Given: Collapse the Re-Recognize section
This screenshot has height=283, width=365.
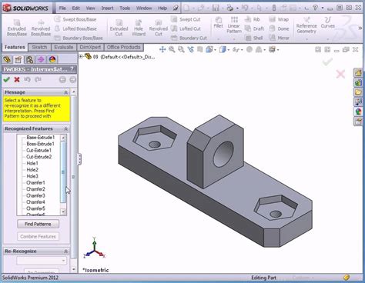Looking at the screenshot, I should 66,251.
